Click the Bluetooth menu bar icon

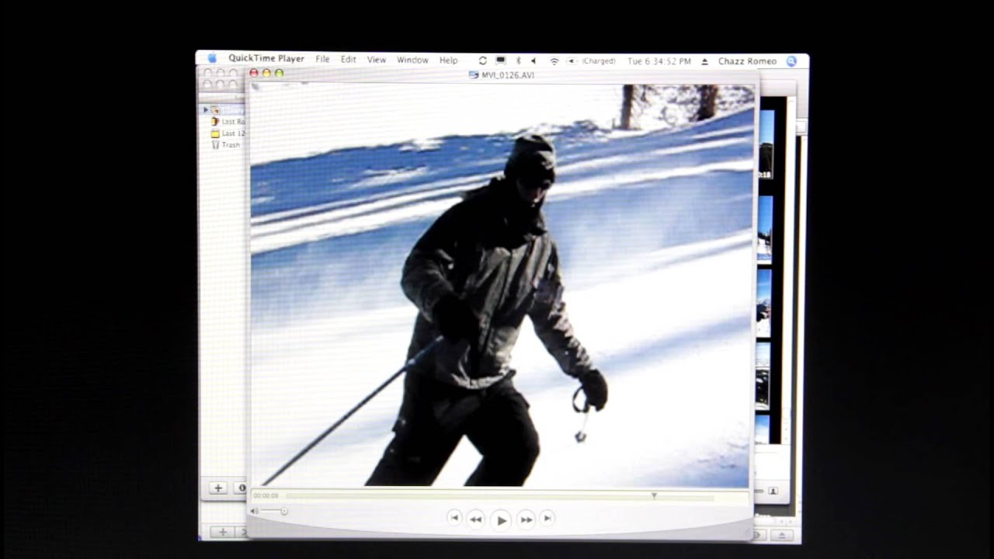tap(519, 61)
